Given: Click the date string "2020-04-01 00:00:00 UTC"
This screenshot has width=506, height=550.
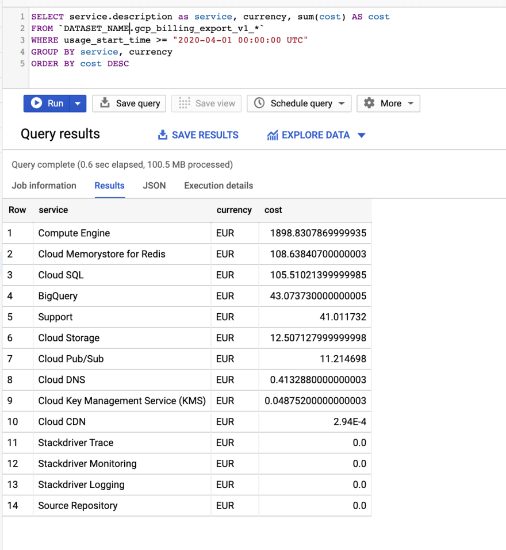Looking at the screenshot, I should click(x=240, y=40).
